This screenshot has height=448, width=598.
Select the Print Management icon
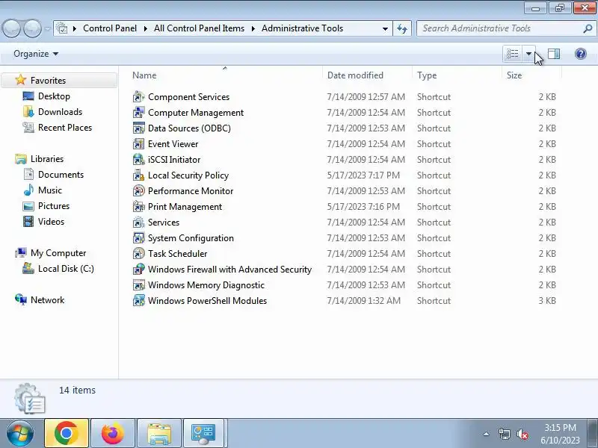click(x=138, y=206)
